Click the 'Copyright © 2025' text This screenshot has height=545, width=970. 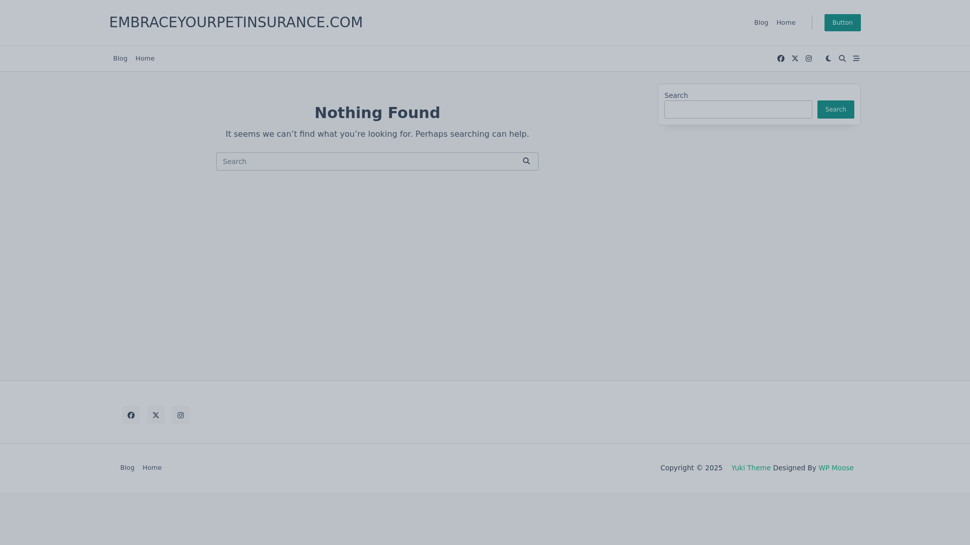(x=691, y=468)
